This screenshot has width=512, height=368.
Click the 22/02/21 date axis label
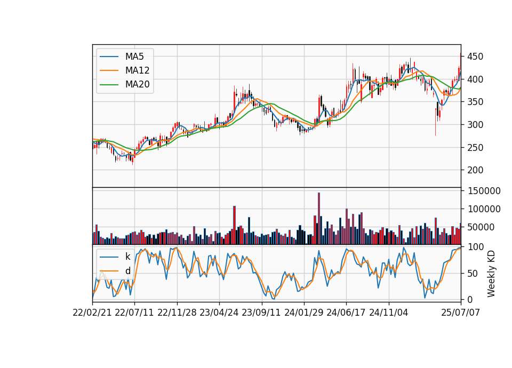[x=92, y=313]
